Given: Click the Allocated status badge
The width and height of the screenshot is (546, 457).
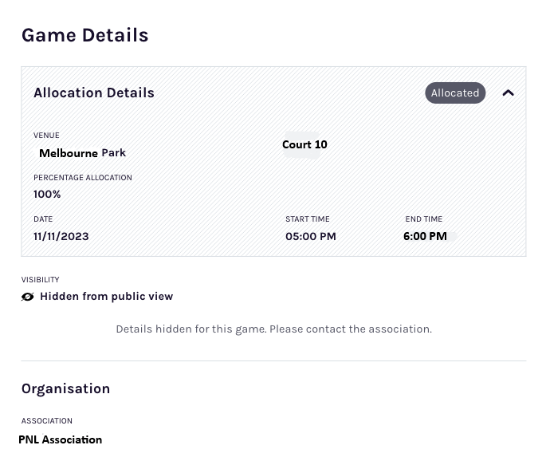Looking at the screenshot, I should tap(455, 93).
